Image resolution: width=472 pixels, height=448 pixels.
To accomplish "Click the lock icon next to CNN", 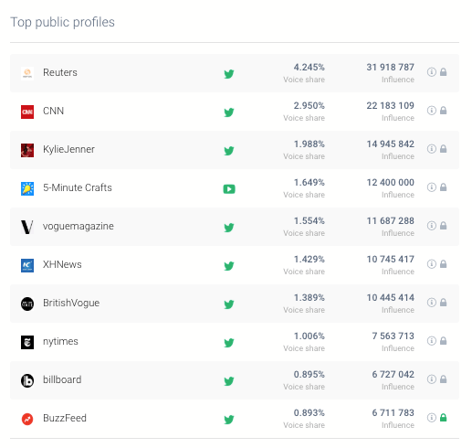I will pos(444,111).
